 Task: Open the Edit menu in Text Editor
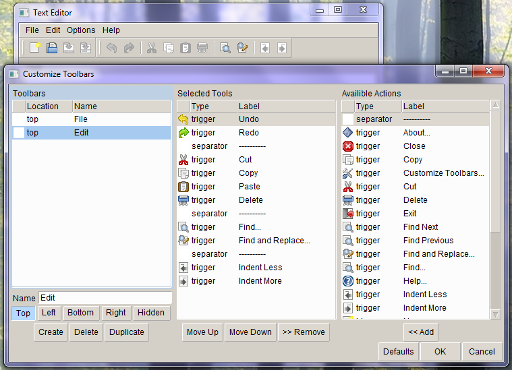(x=53, y=30)
